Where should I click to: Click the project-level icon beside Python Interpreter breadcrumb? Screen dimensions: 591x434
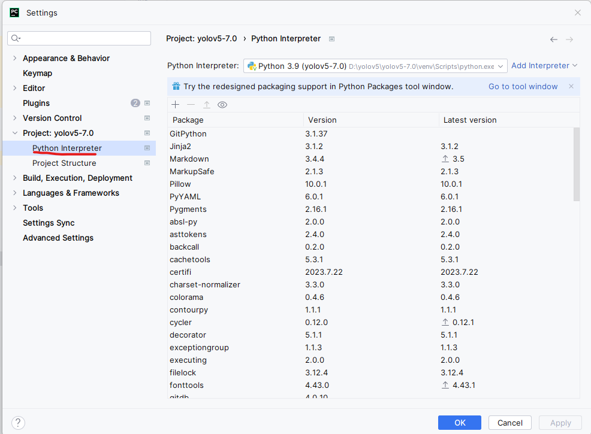point(331,39)
